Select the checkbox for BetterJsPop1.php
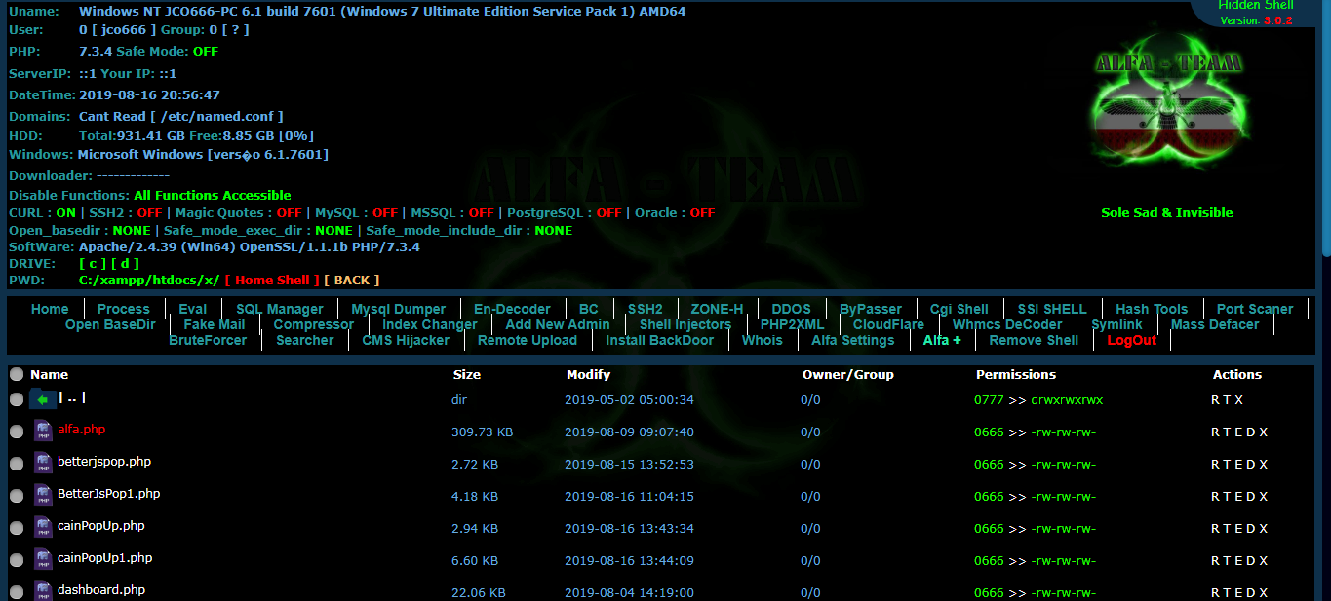 point(17,496)
